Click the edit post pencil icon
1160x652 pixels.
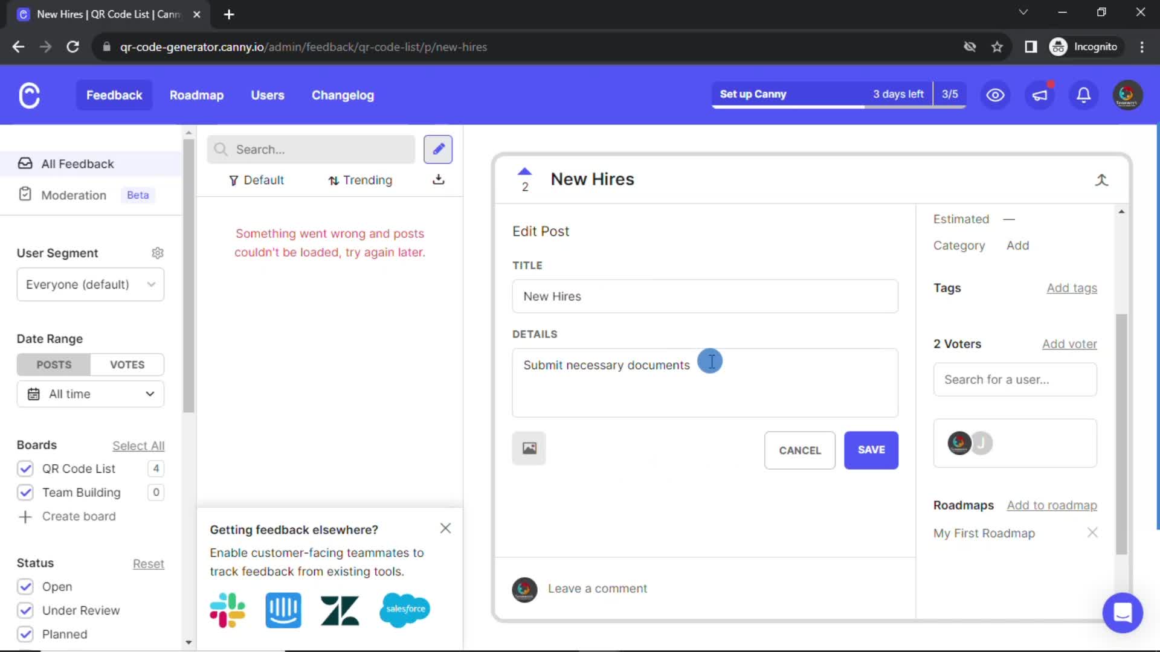point(439,149)
